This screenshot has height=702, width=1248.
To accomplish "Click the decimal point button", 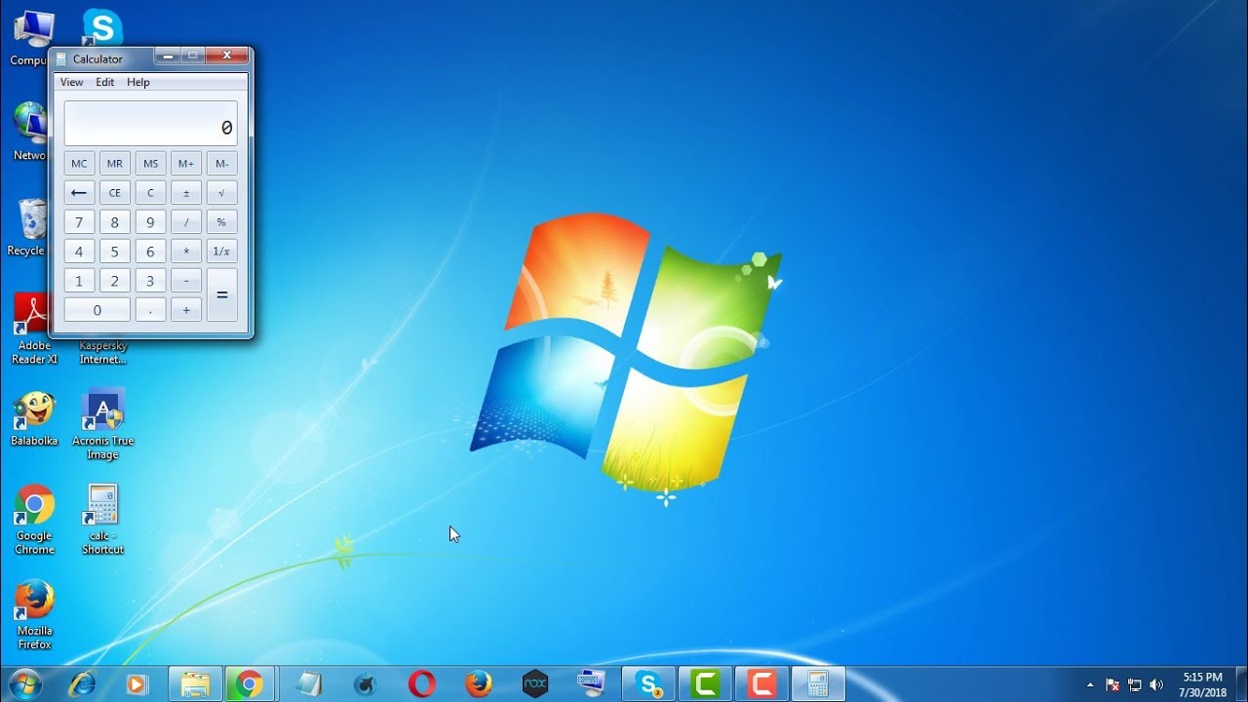I will coord(150,310).
